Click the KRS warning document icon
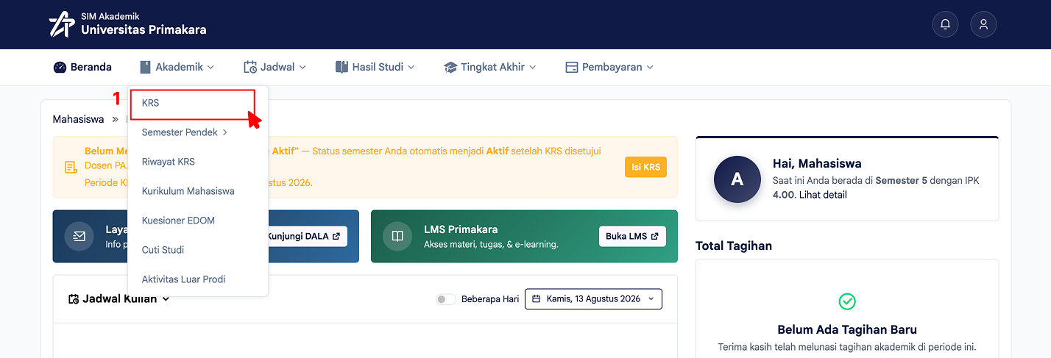The image size is (1051, 358). pyautogui.click(x=71, y=167)
